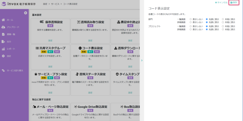Open アップロード in the sidebar menu
Screen dimensions: 243x121
pos(13,27)
